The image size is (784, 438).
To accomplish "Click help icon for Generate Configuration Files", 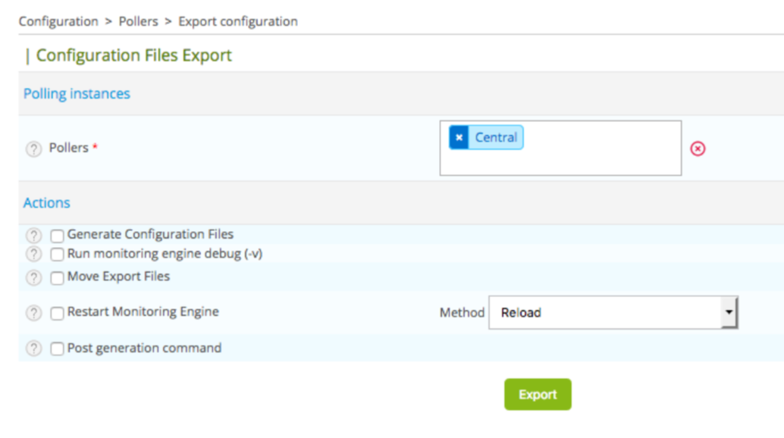I will click(33, 236).
